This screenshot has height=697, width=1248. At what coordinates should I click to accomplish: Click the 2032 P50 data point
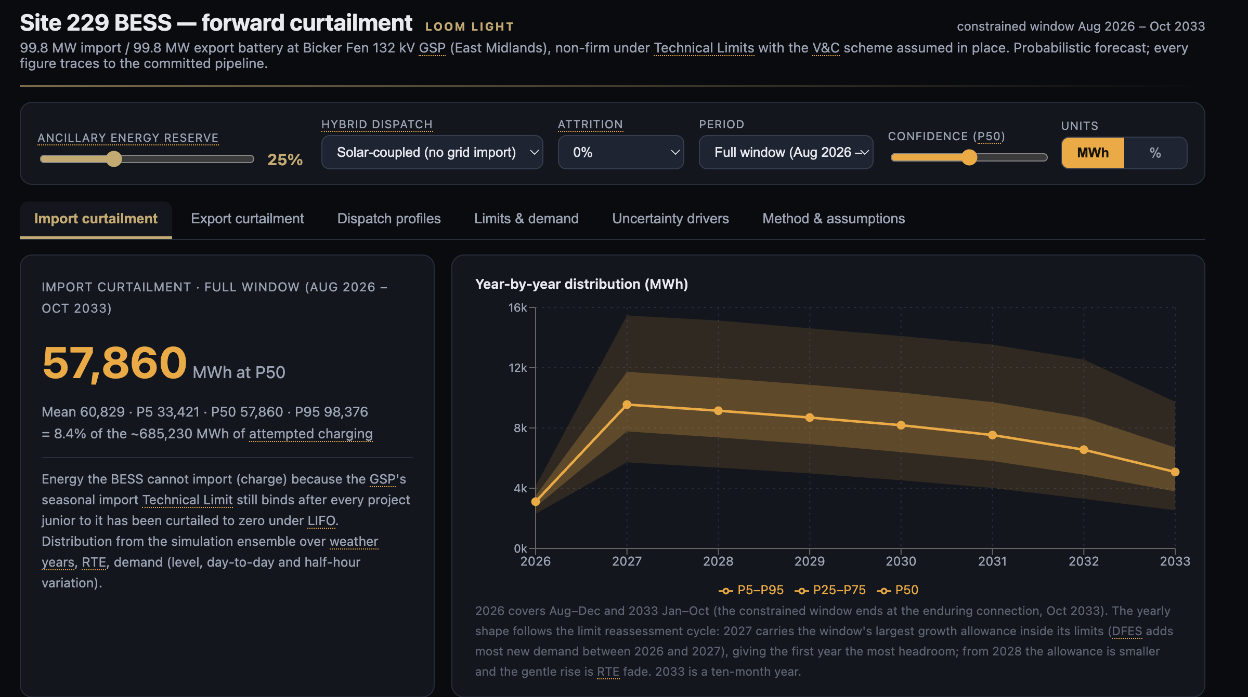click(x=1084, y=450)
